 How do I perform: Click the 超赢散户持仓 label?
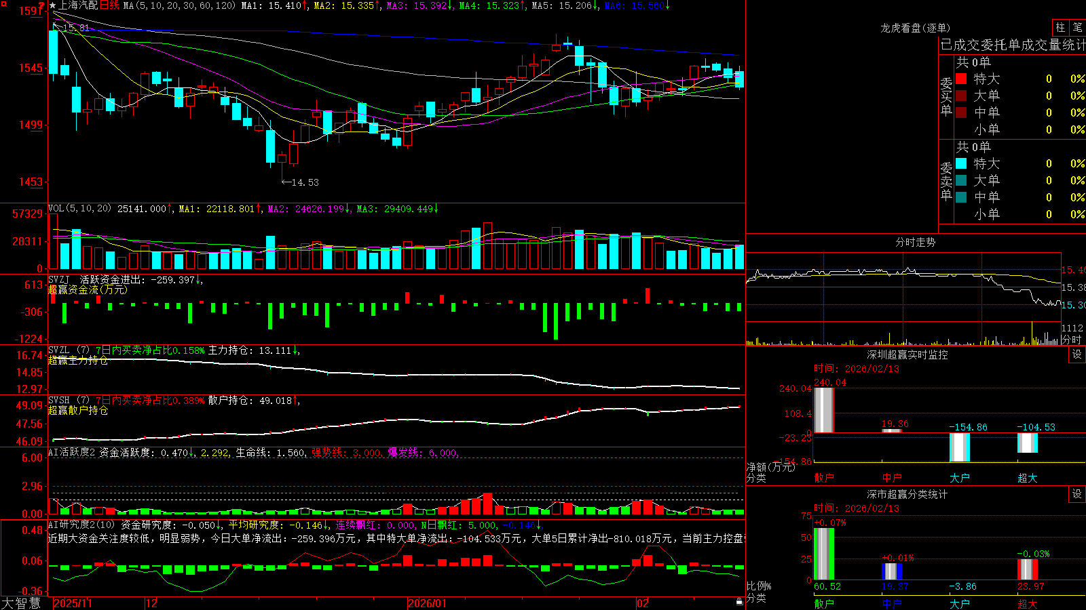coord(78,410)
